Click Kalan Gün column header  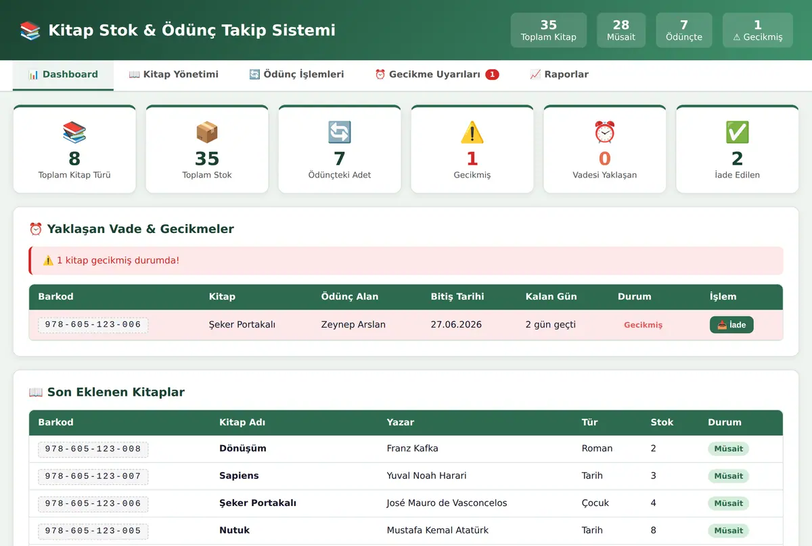pyautogui.click(x=551, y=297)
